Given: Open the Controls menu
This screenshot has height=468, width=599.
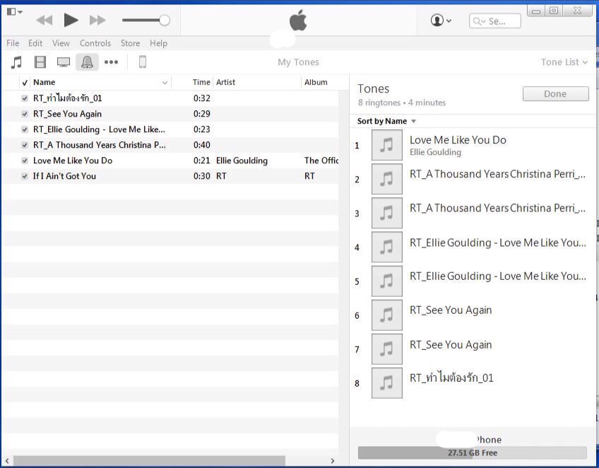Looking at the screenshot, I should click(95, 43).
